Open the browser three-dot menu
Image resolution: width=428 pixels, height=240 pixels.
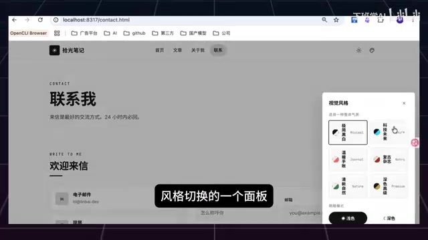tap(413, 20)
